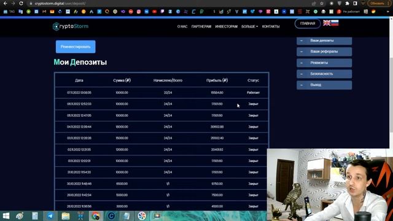Click the 07.11.2022 deposit date cell

79,93
